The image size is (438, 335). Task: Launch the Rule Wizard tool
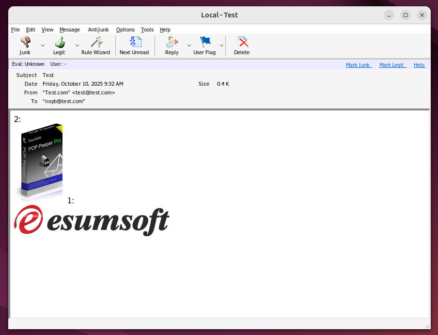click(96, 46)
